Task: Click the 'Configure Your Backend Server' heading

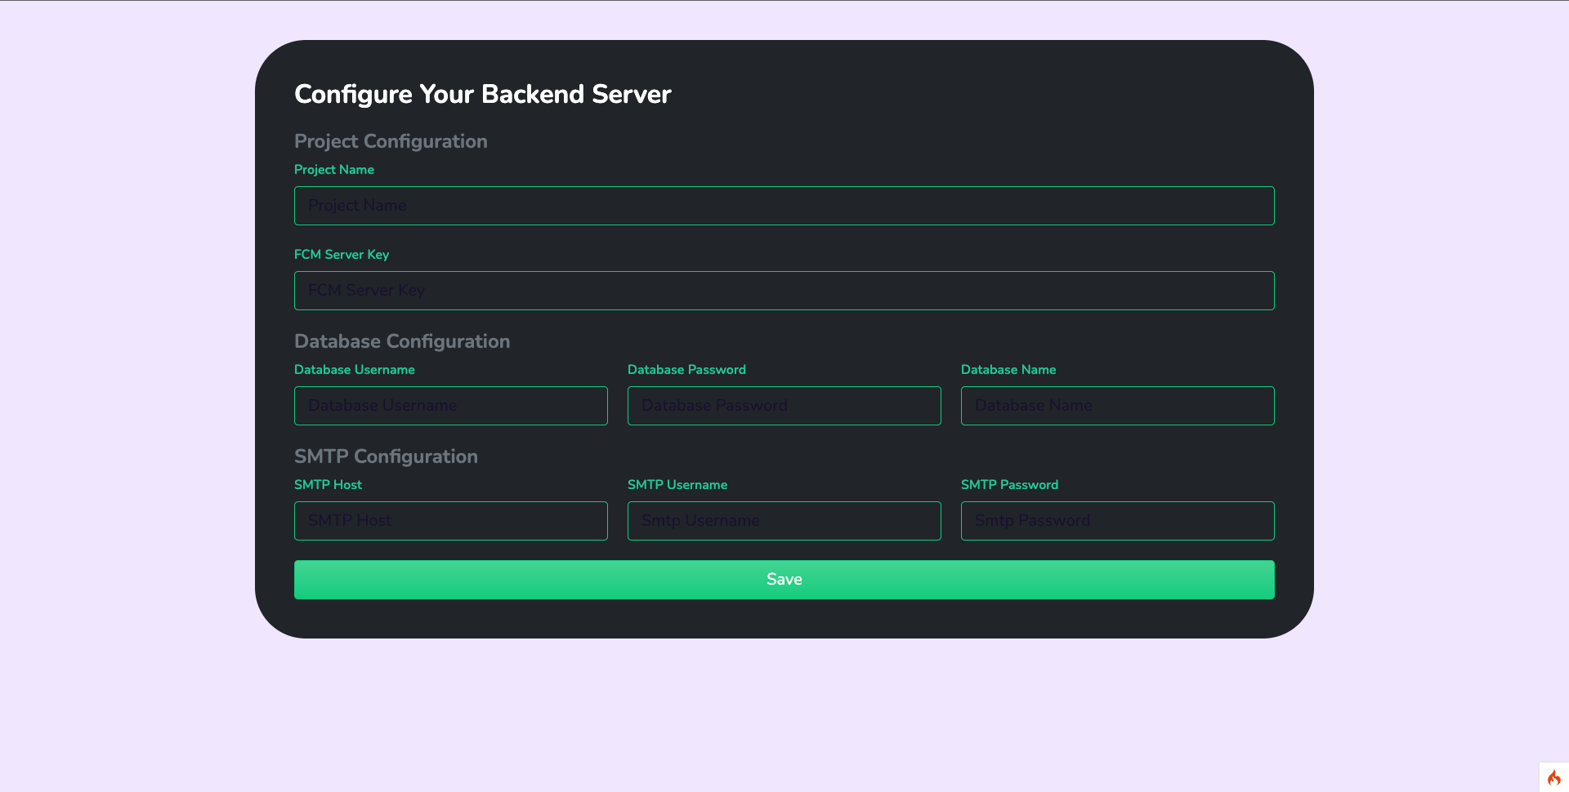Action: pos(483,95)
